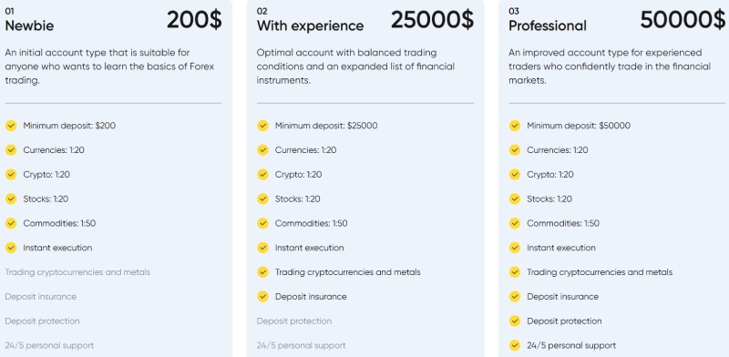Viewport: 729px width, 357px height.
Task: Click the Newbie account description text
Action: click(109, 66)
